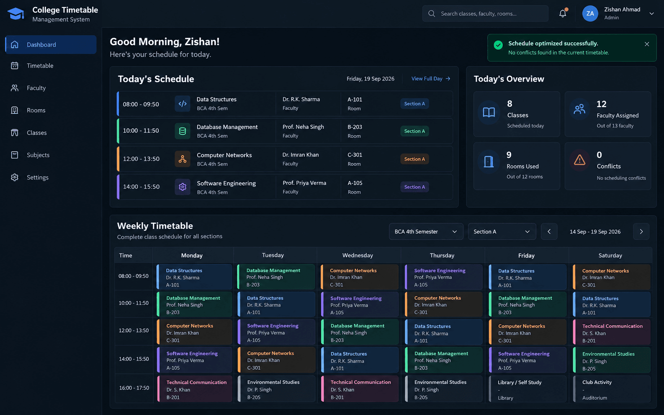
Task: Click the Classes book icon in overview
Action: pos(489,112)
